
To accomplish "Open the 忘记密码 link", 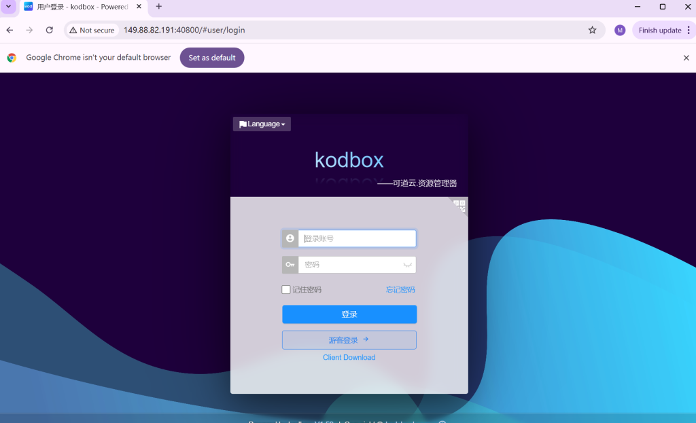I will 400,289.
